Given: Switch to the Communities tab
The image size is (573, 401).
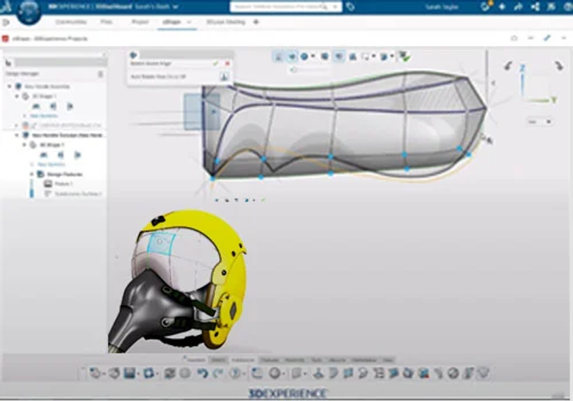Looking at the screenshot, I should [71, 22].
